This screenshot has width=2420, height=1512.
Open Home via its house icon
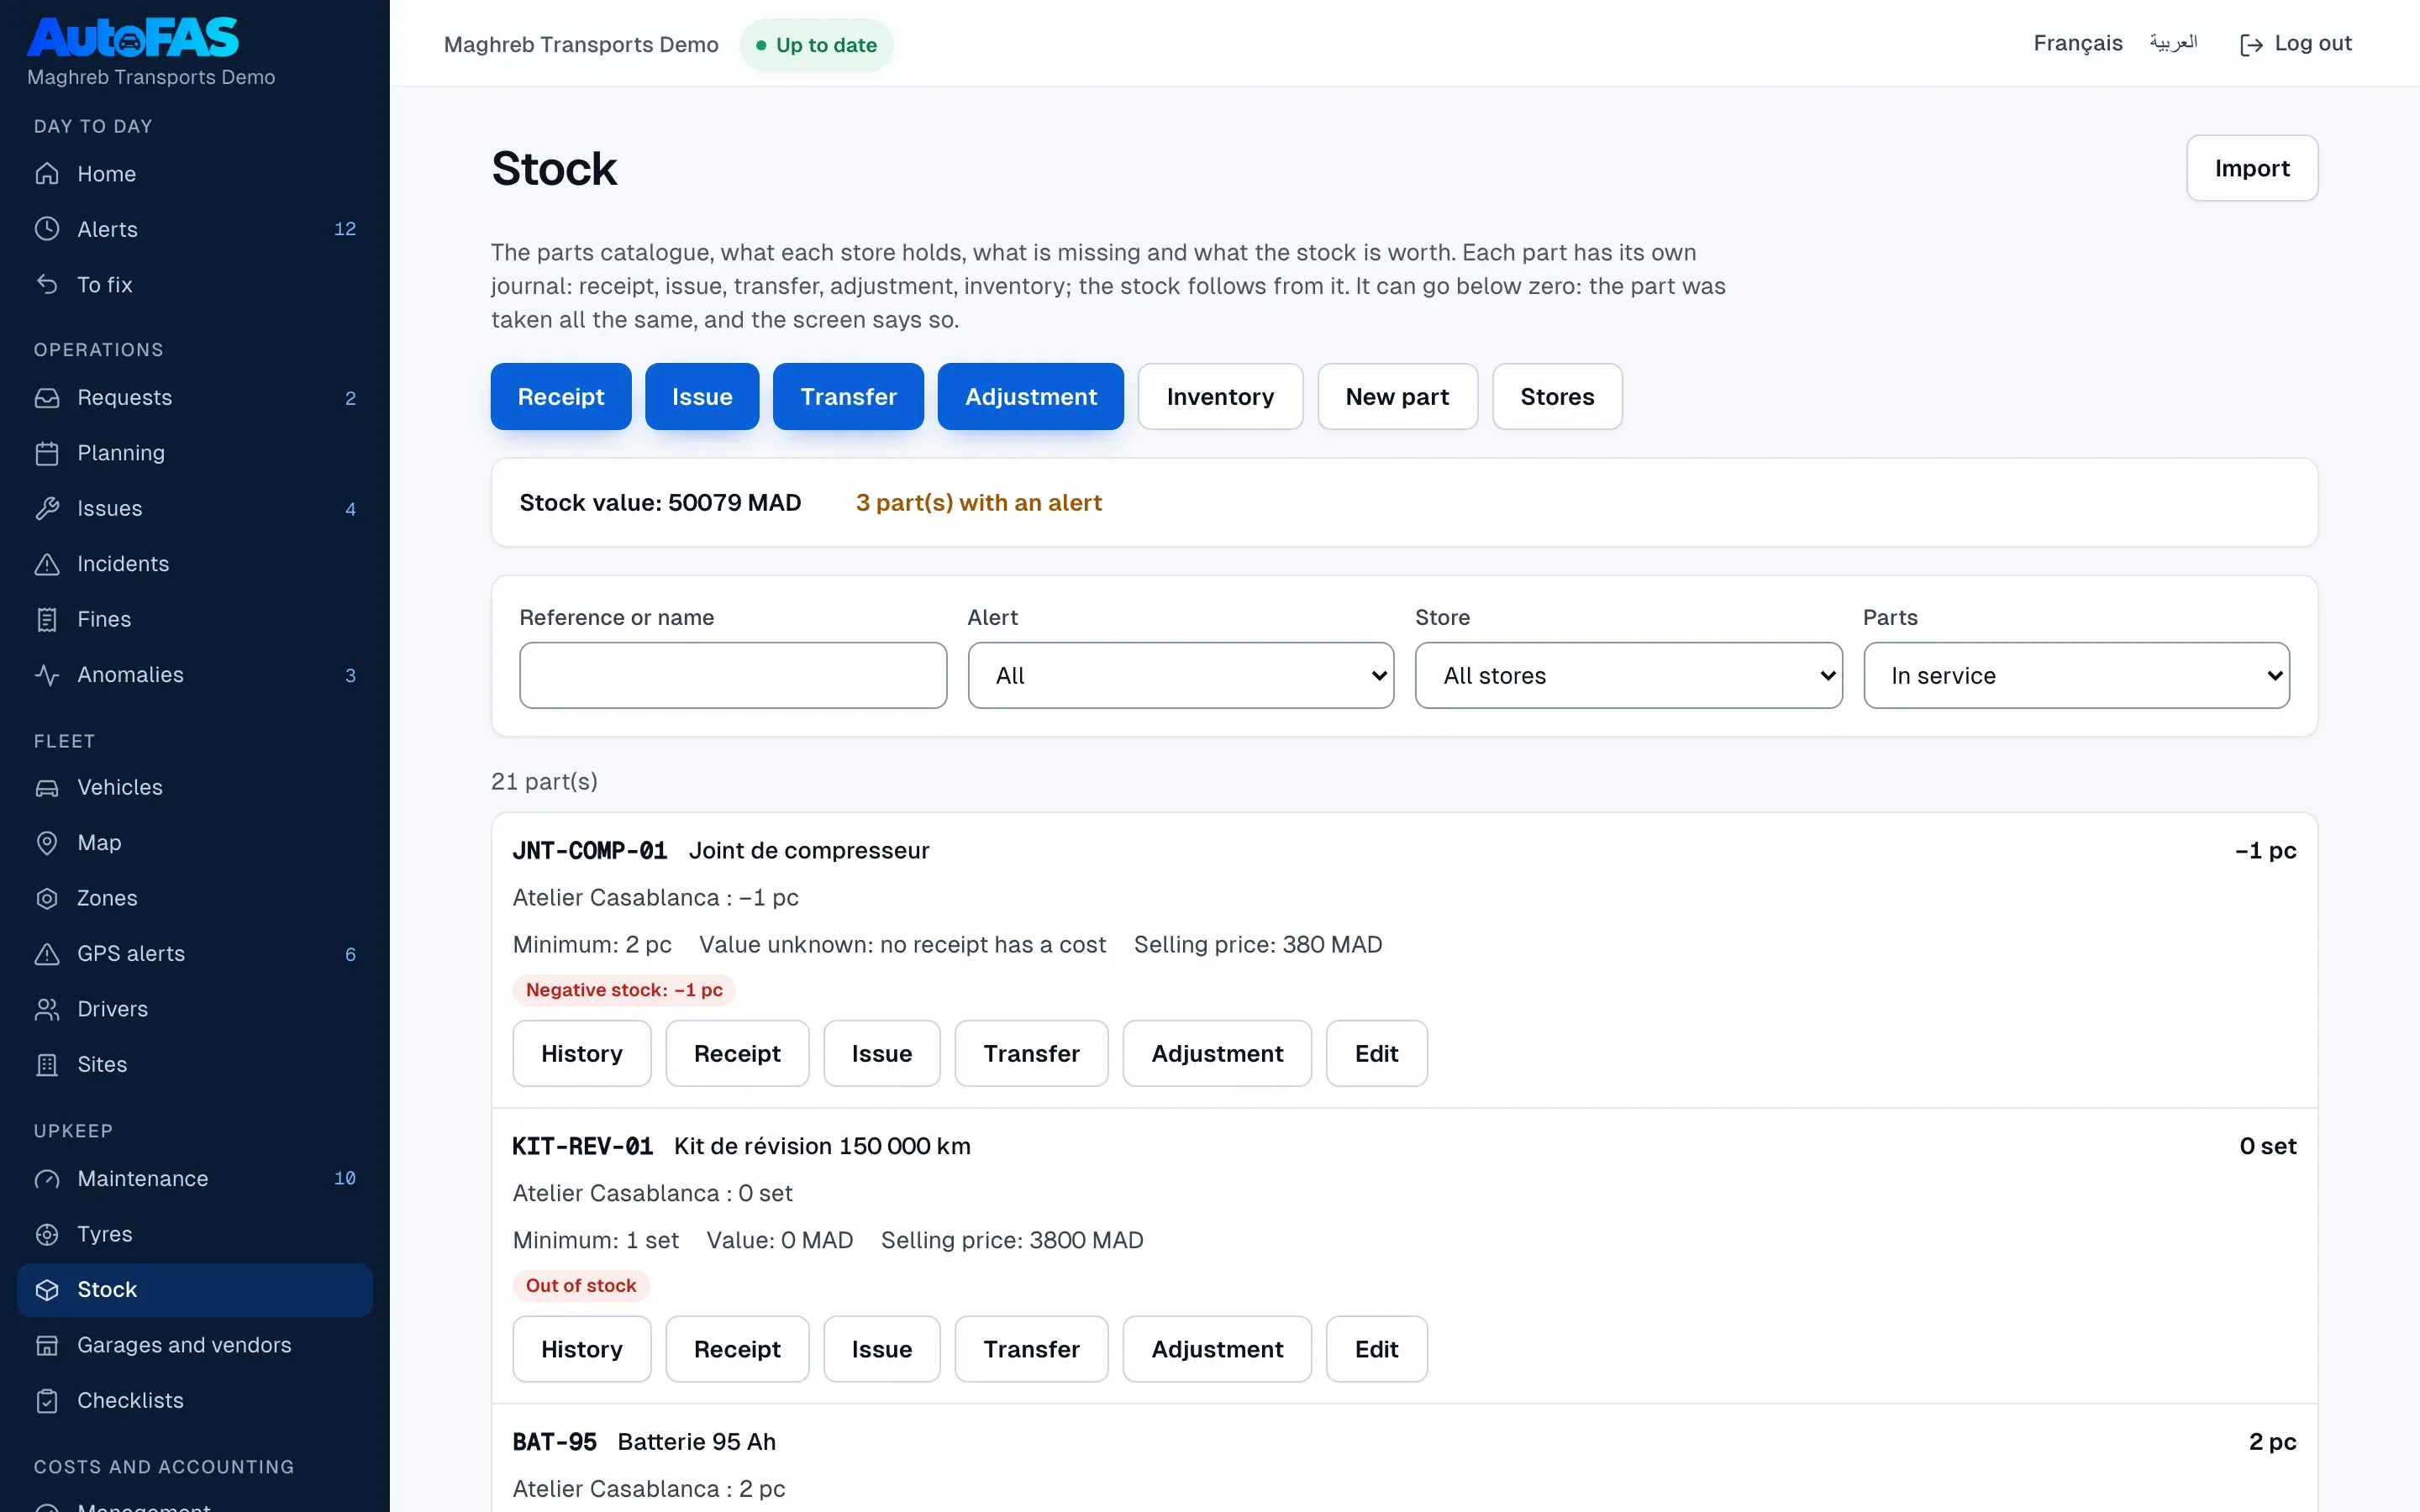47,174
